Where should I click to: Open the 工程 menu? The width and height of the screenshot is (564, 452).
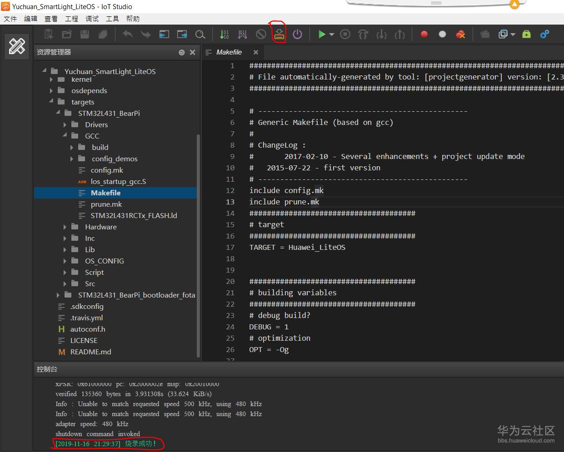(71, 19)
